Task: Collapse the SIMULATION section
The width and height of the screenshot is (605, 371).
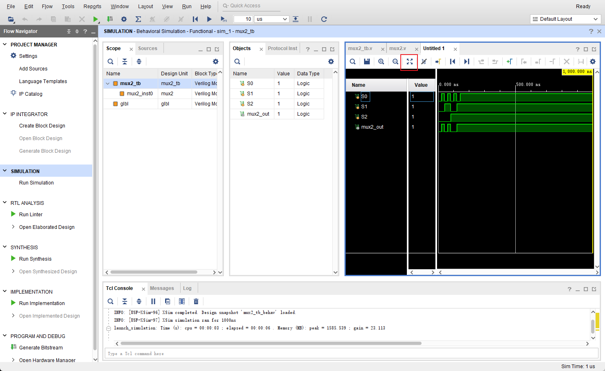Action: 5,171
